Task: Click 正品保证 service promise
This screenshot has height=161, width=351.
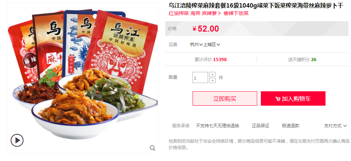Action: 260,126
